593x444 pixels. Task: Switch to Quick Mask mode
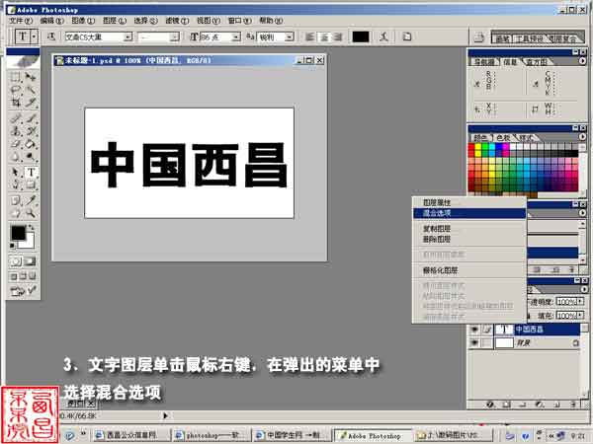click(x=31, y=261)
